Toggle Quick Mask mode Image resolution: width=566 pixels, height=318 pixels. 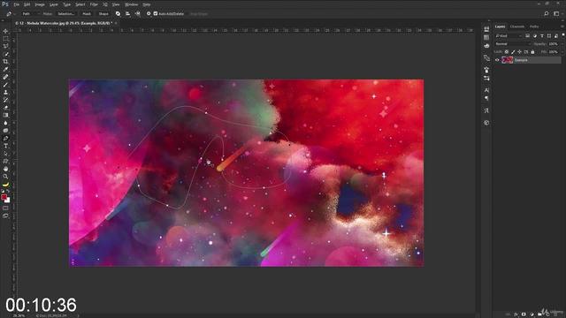tap(5, 208)
